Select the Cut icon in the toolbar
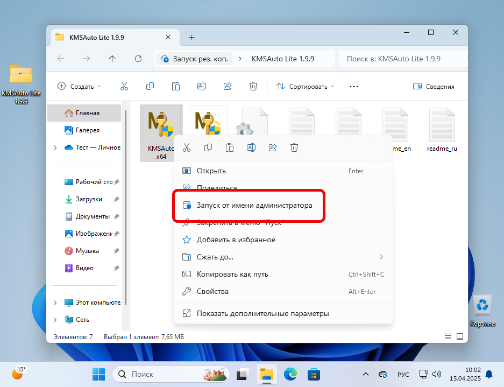The height and width of the screenshot is (387, 504). pos(124,86)
